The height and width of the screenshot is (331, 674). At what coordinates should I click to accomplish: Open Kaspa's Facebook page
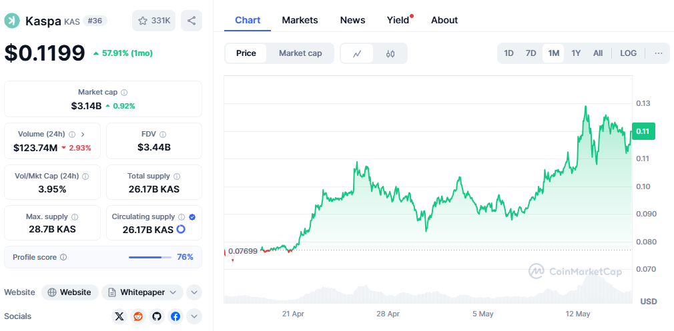click(176, 316)
